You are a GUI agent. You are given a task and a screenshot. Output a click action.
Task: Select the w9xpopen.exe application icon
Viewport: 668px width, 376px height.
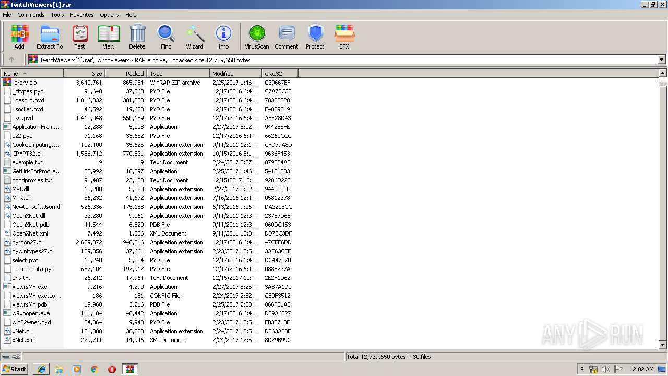tap(7, 313)
